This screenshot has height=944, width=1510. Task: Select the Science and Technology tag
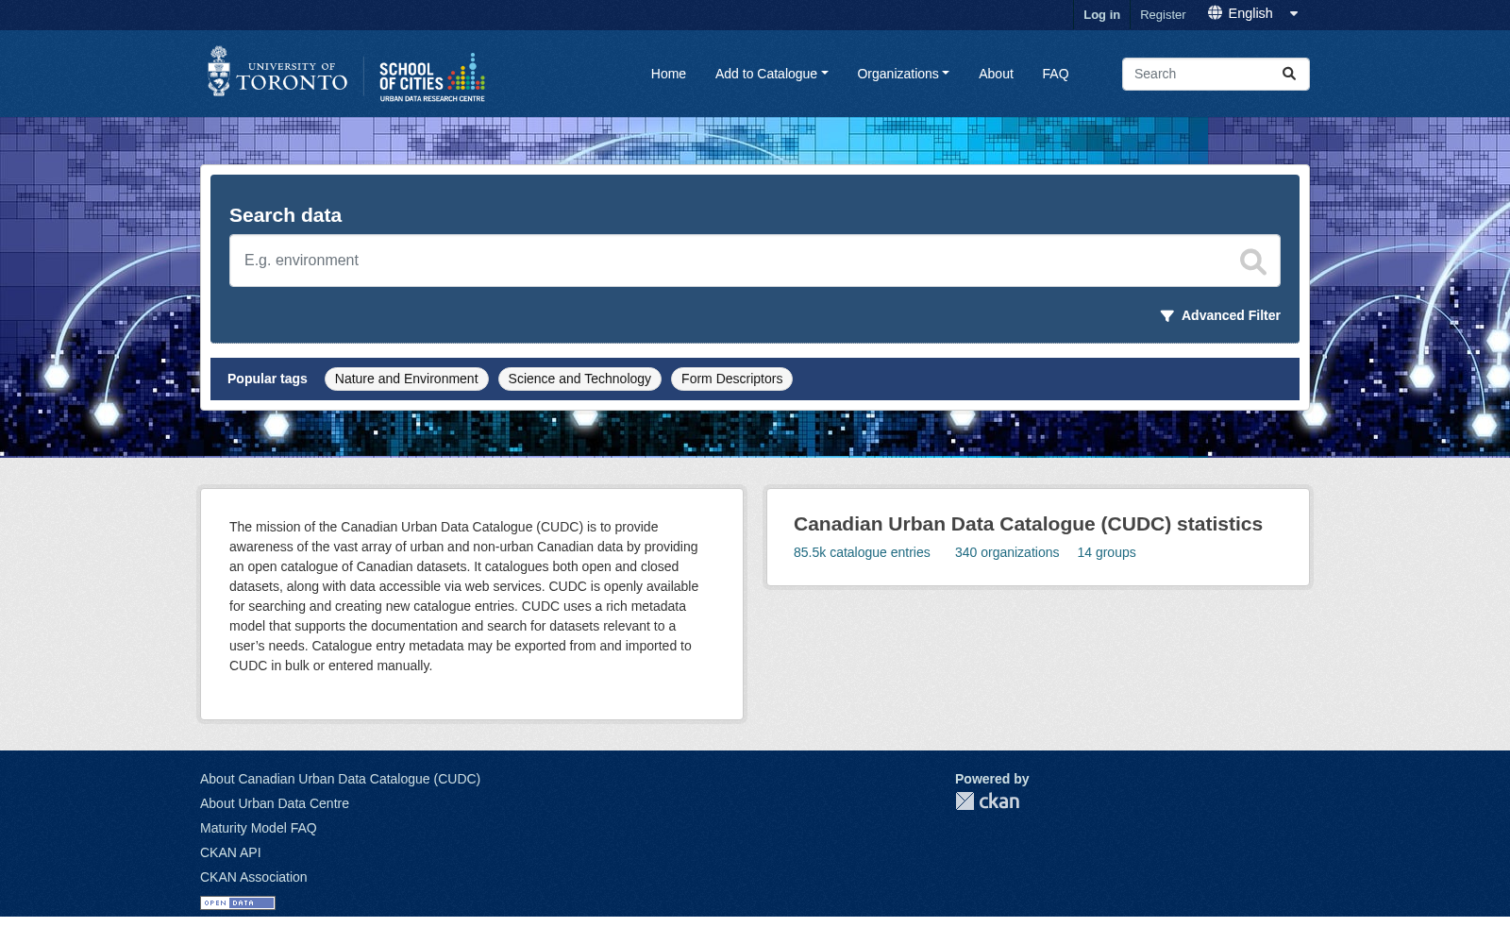(579, 379)
